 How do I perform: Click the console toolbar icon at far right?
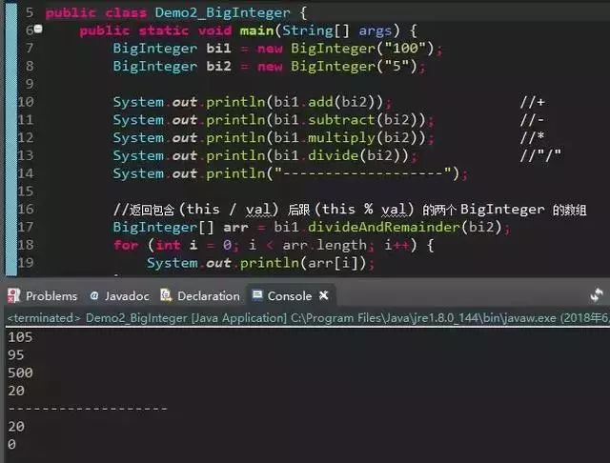coord(597,296)
